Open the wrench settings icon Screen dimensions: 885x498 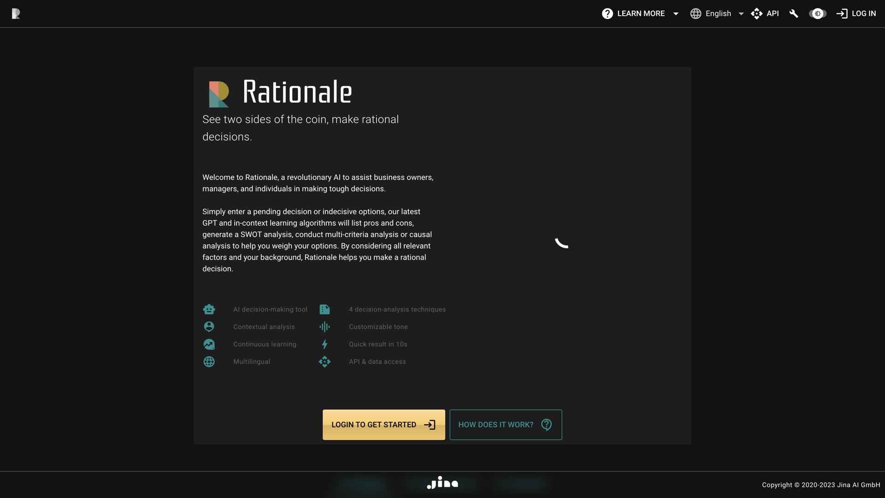794,14
